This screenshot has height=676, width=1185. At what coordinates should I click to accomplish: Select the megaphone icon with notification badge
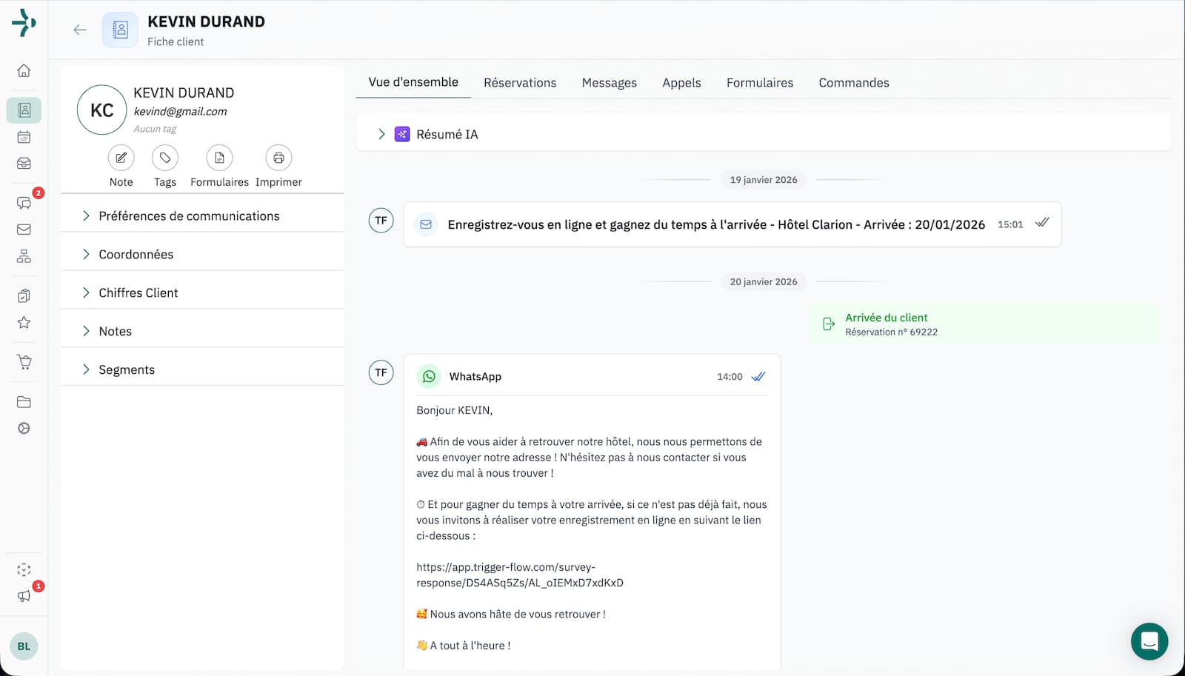[24, 596]
